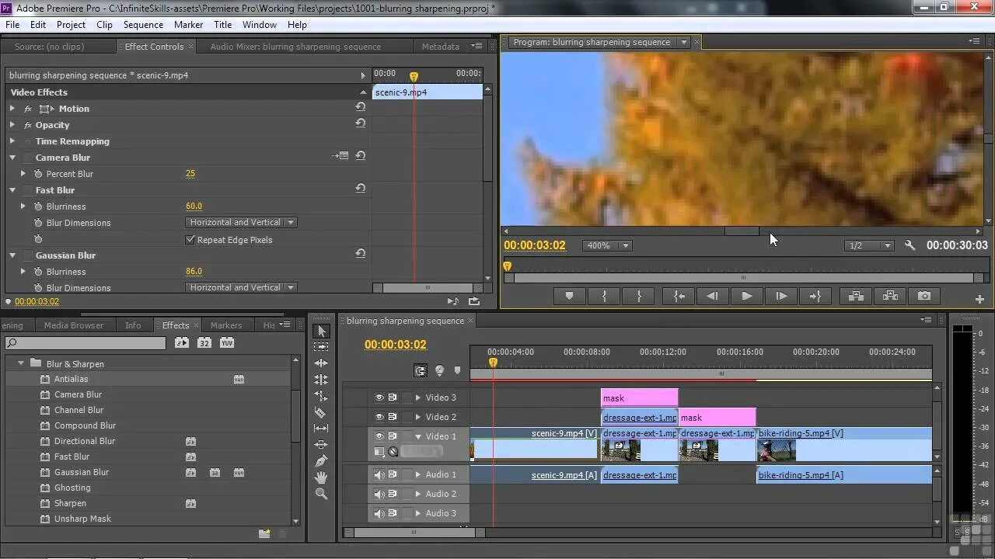
Task: Expand Time Remapping properties
Action: click(12, 141)
